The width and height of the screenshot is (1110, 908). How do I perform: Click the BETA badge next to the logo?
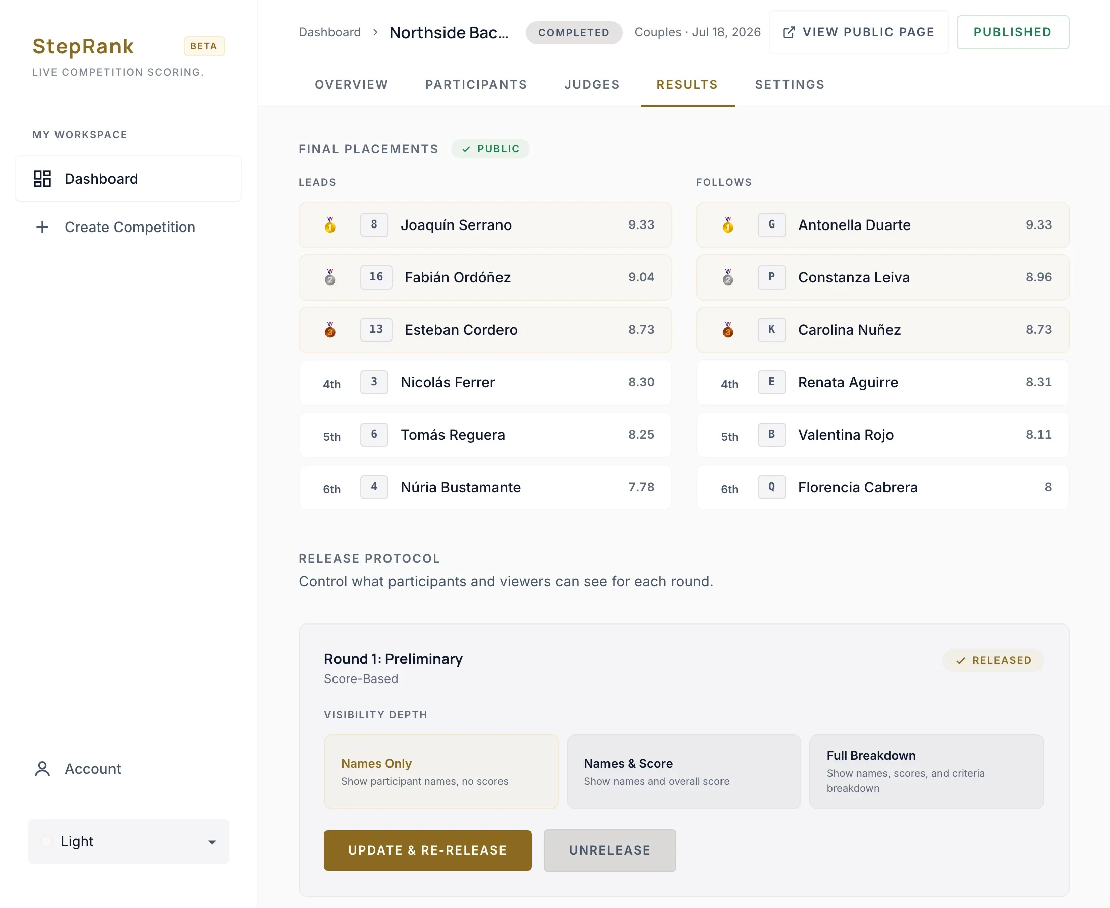click(204, 46)
